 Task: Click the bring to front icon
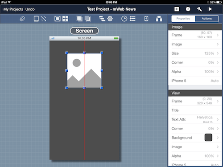tap(79, 19)
